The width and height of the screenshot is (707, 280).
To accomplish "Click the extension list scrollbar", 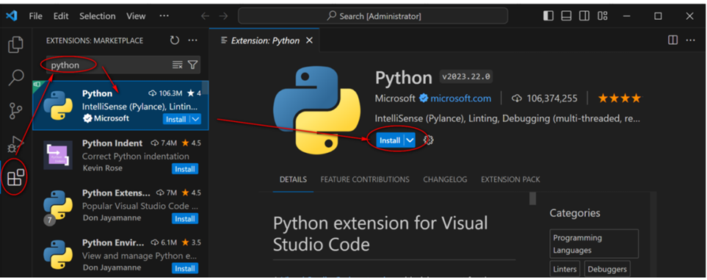I will (x=205, y=88).
